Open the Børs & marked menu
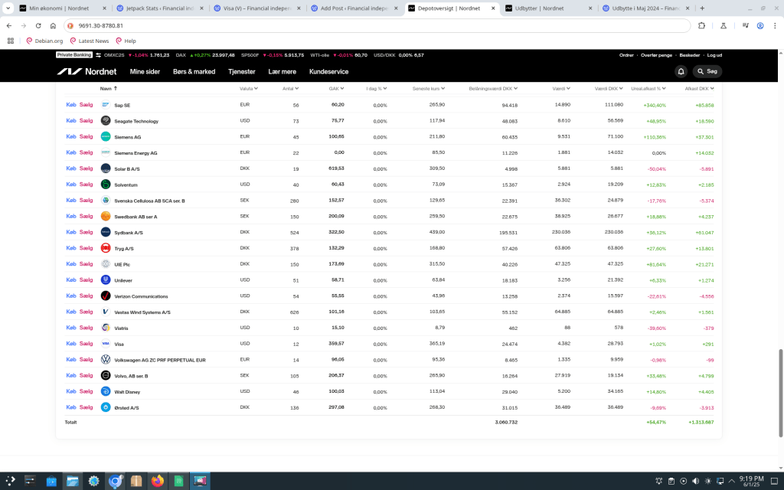The height and width of the screenshot is (490, 784). pyautogui.click(x=194, y=71)
